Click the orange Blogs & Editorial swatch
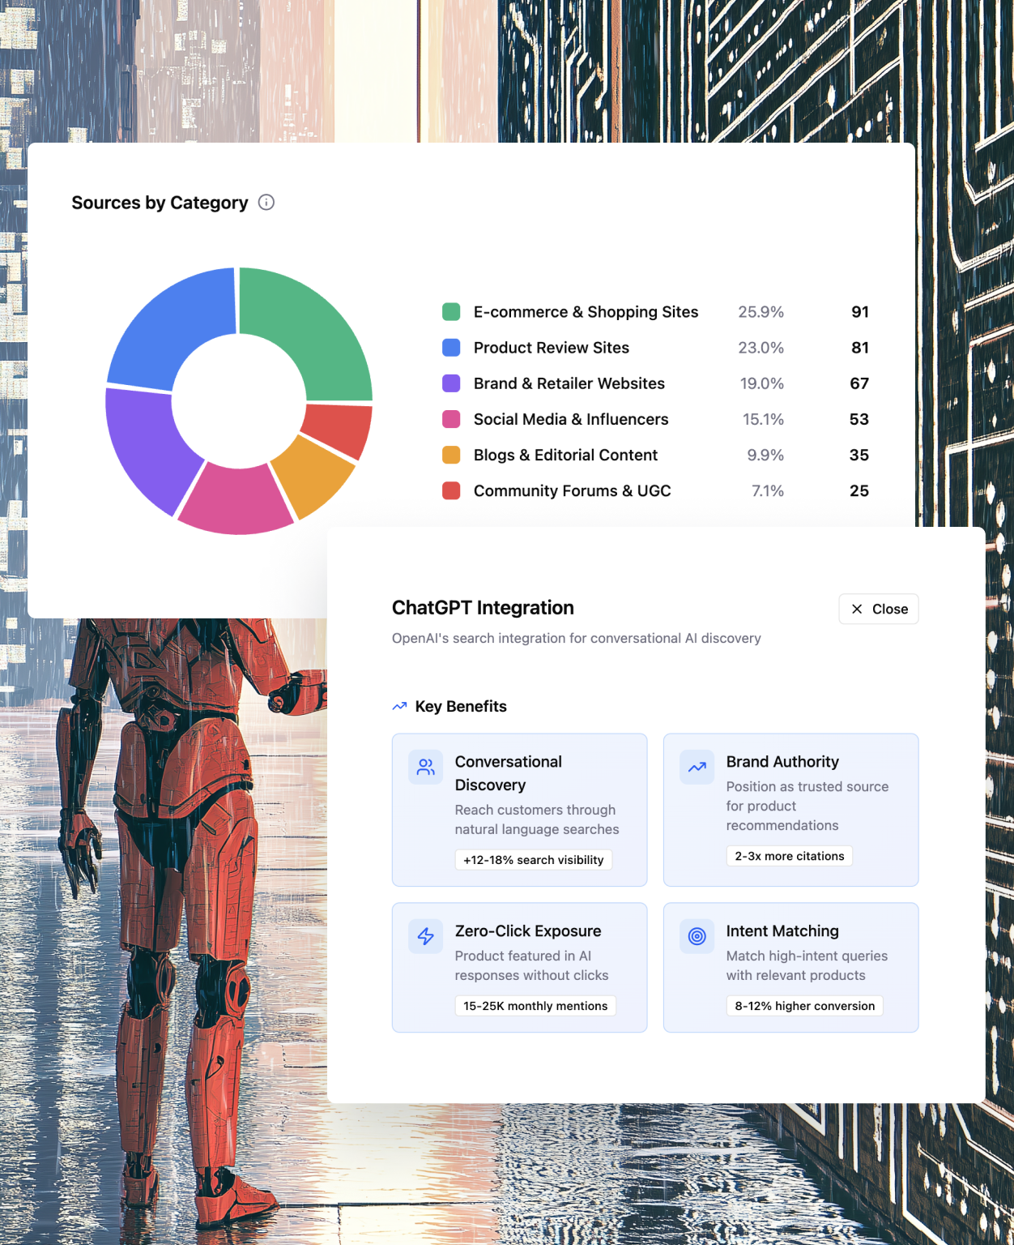The image size is (1014, 1245). (x=451, y=455)
